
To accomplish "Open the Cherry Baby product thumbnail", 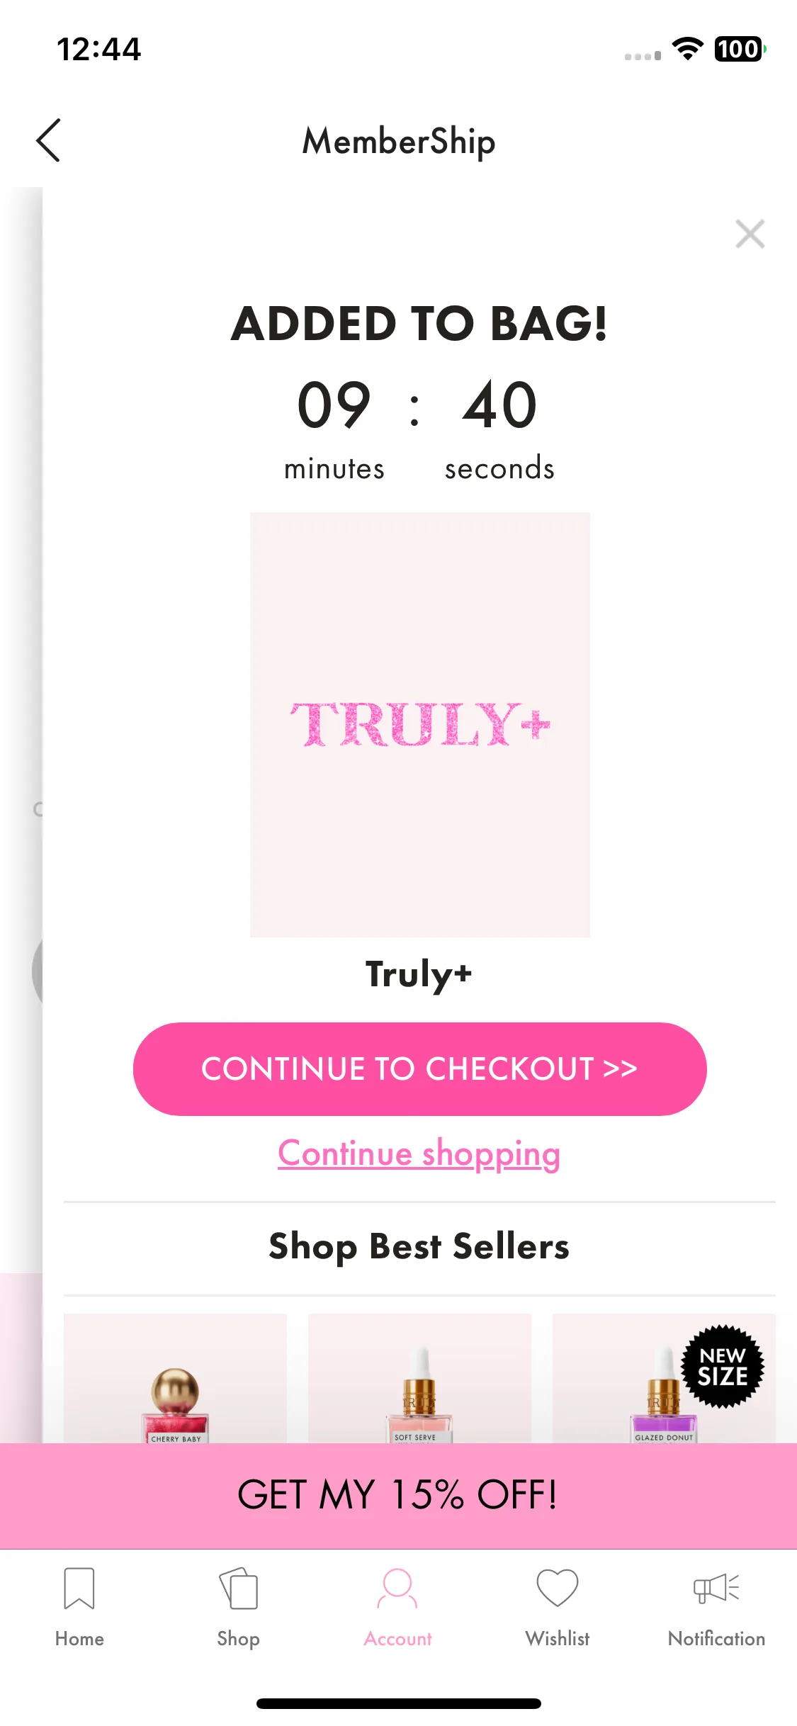I will tap(176, 1378).
